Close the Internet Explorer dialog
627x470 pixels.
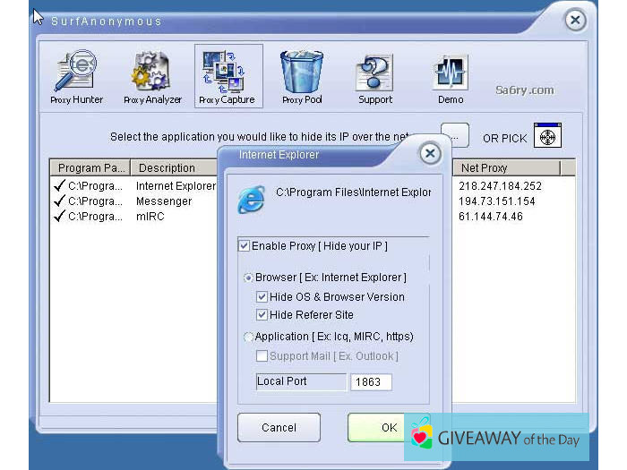click(x=430, y=154)
